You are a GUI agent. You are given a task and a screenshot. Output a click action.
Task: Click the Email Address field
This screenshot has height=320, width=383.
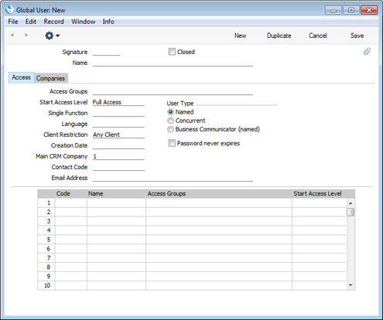pos(173,178)
